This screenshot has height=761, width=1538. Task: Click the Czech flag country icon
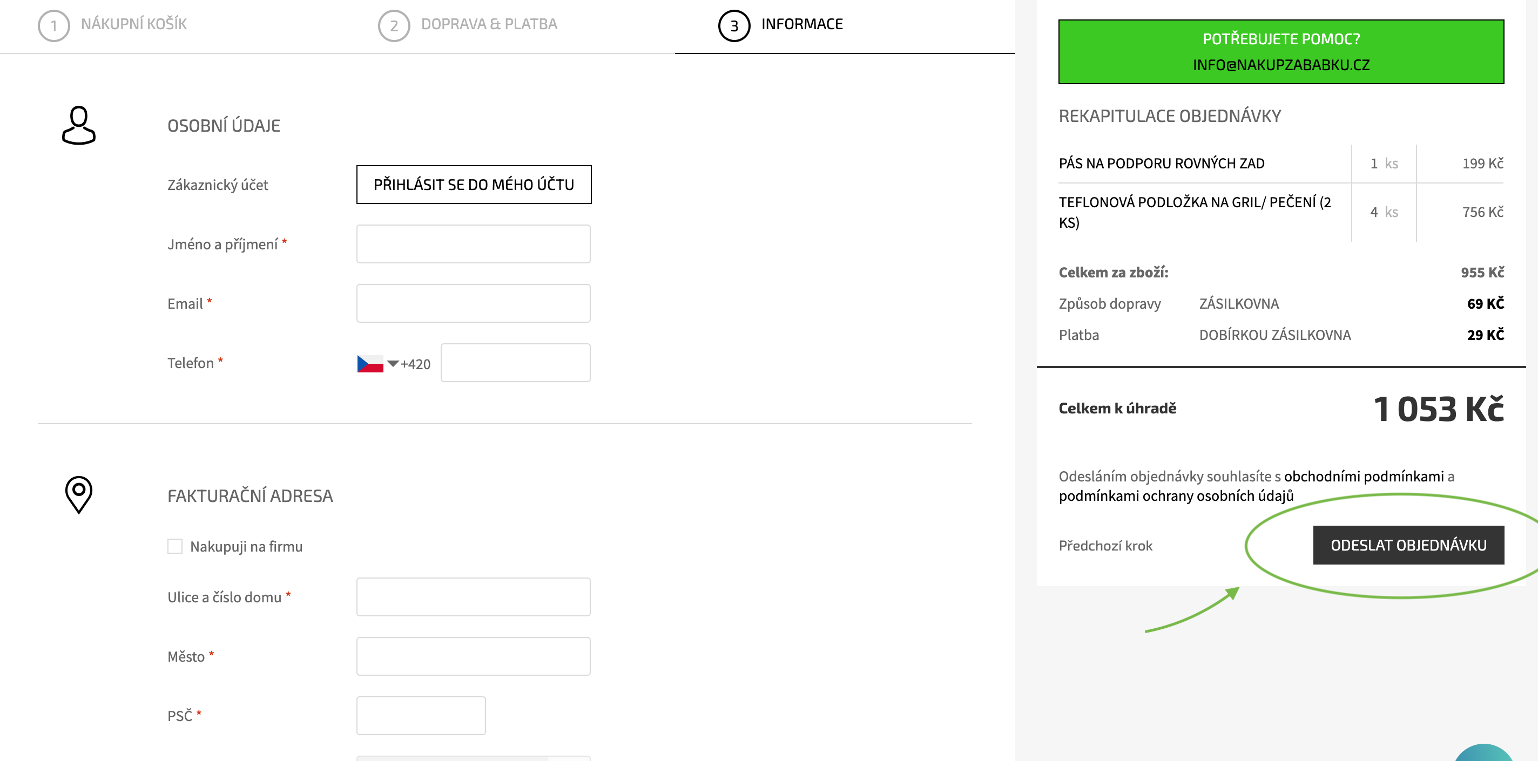[370, 363]
